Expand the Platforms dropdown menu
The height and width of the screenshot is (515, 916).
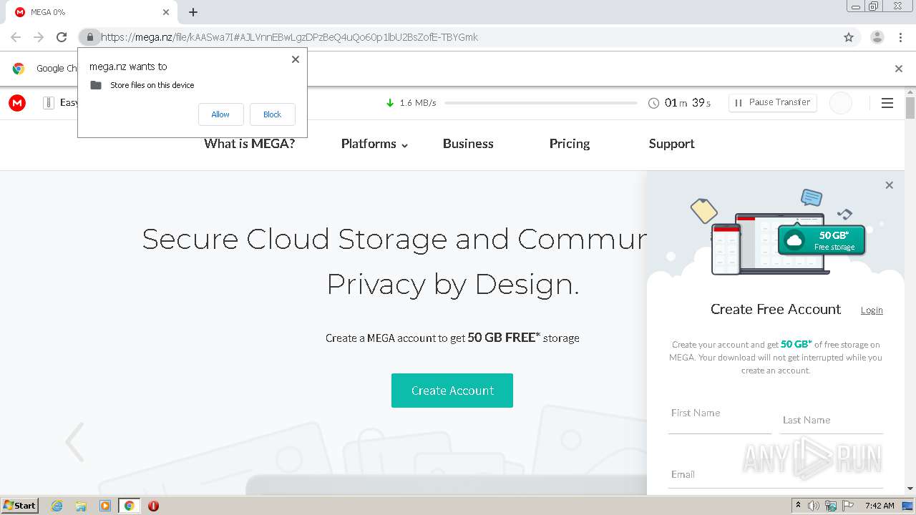(374, 144)
